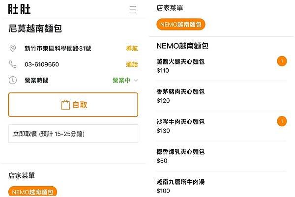Viewport: 295px width, 197px height.
Task: Open the hamburger menu icon
Action: pos(133,9)
